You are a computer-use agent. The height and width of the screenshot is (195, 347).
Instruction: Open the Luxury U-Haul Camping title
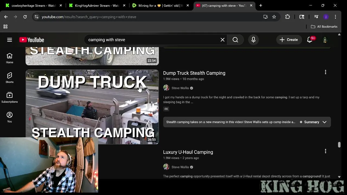tap(188, 152)
